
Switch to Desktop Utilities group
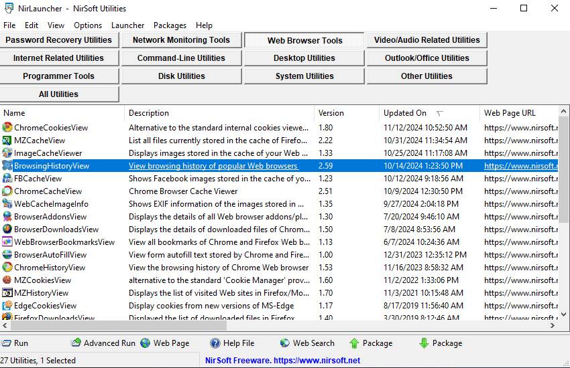(x=304, y=58)
